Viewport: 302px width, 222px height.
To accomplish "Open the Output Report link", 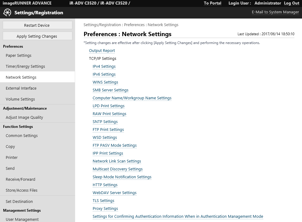I will pyautogui.click(x=102, y=51).
